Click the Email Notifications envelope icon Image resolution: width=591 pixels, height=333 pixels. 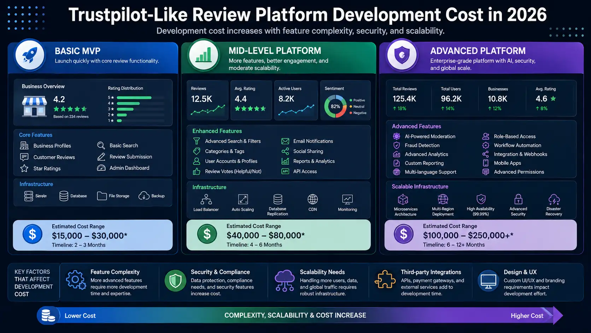285,141
